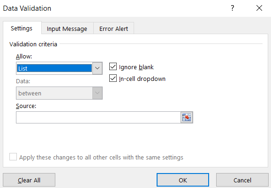Viewport: 271px width, 188px height.
Task: Open help with the question mark icon
Action: pyautogui.click(x=233, y=8)
